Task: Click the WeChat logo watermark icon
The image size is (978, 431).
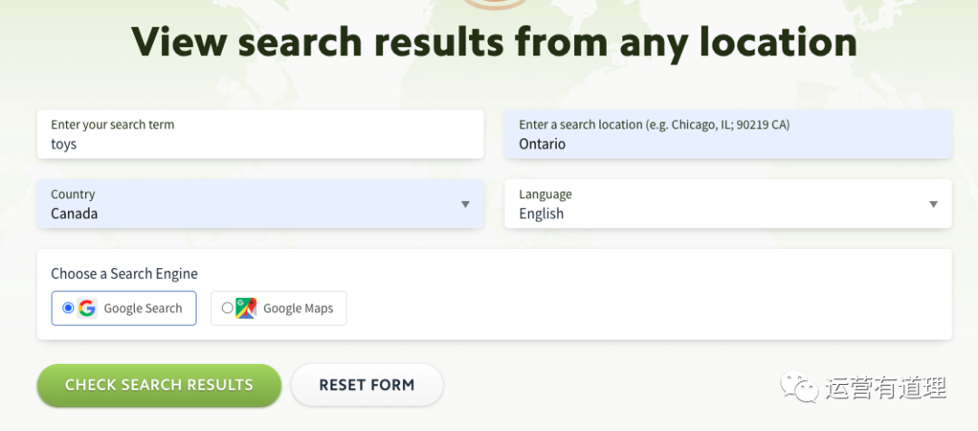Action: pos(800,388)
